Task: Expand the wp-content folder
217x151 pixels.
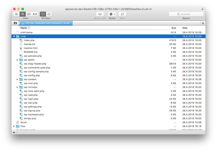Action: [x=17, y=79]
